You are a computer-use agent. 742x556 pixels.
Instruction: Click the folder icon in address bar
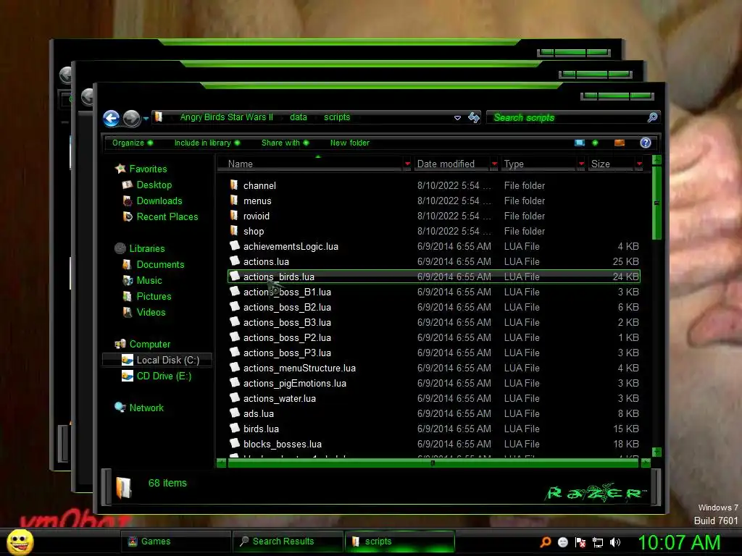[159, 117]
